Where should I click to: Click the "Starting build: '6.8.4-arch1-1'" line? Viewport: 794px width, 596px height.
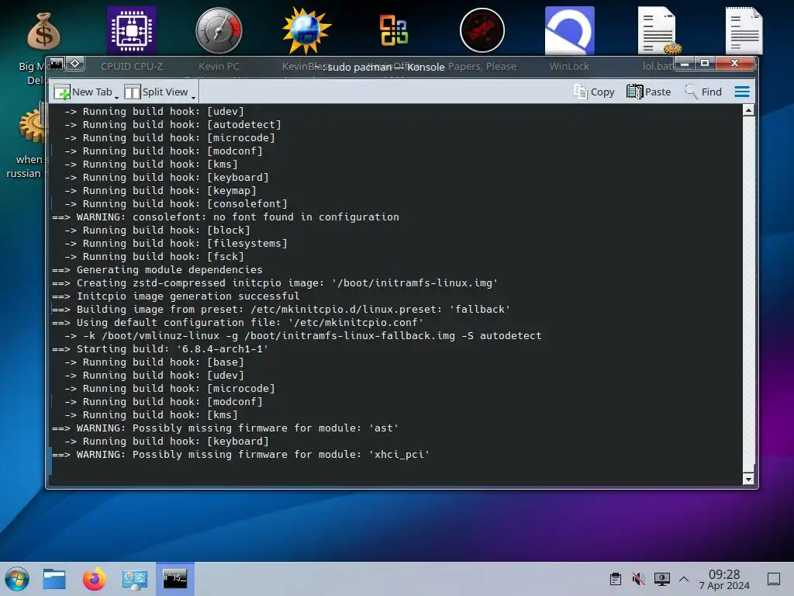[x=160, y=348]
